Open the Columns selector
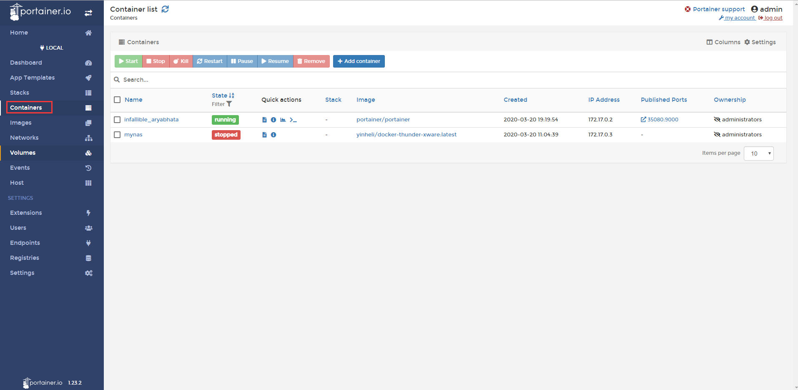 (723, 42)
